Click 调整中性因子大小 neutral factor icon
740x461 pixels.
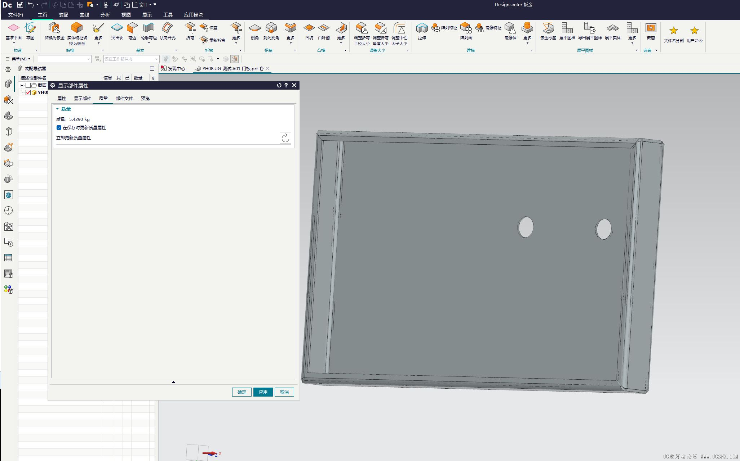point(399,33)
